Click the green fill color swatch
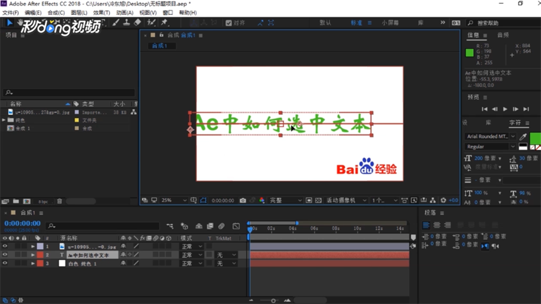Image resolution: width=541 pixels, height=304 pixels. click(x=535, y=138)
